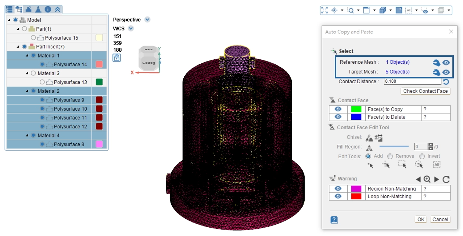Open the Perspective view dropdown
The height and width of the screenshot is (236, 463).
(x=147, y=19)
